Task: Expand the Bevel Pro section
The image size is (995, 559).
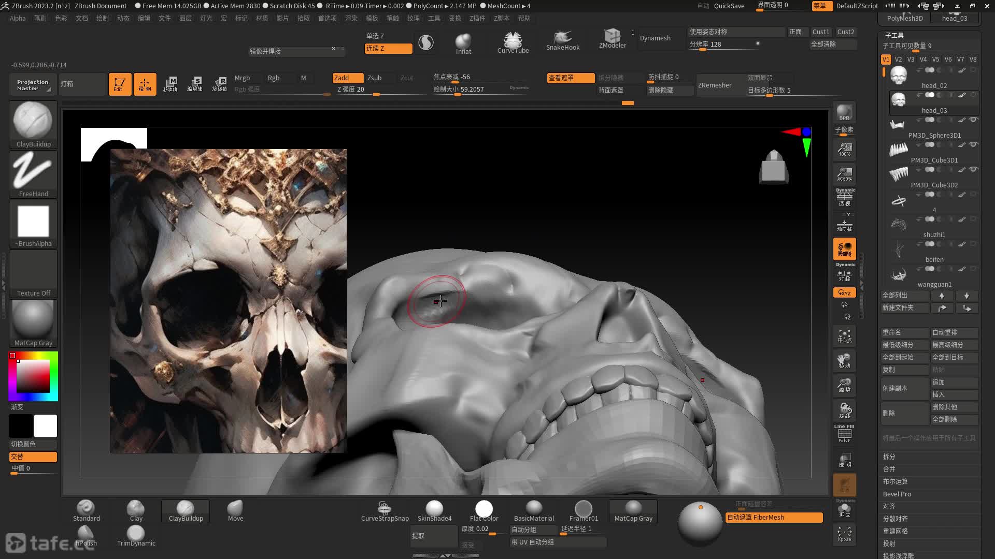Action: point(897,494)
